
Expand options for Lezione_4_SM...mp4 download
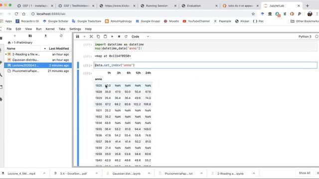(x=44, y=174)
